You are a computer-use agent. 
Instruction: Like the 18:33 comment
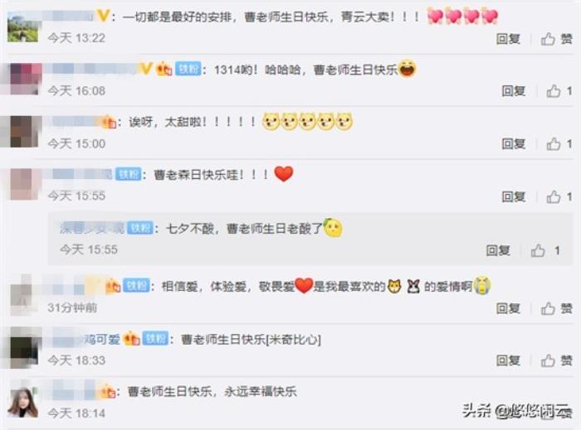(x=548, y=360)
